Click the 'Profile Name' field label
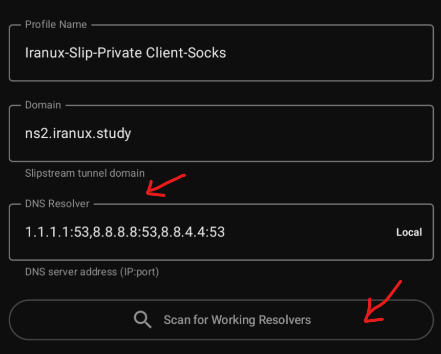Viewport: 441px width, 354px height. [56, 25]
